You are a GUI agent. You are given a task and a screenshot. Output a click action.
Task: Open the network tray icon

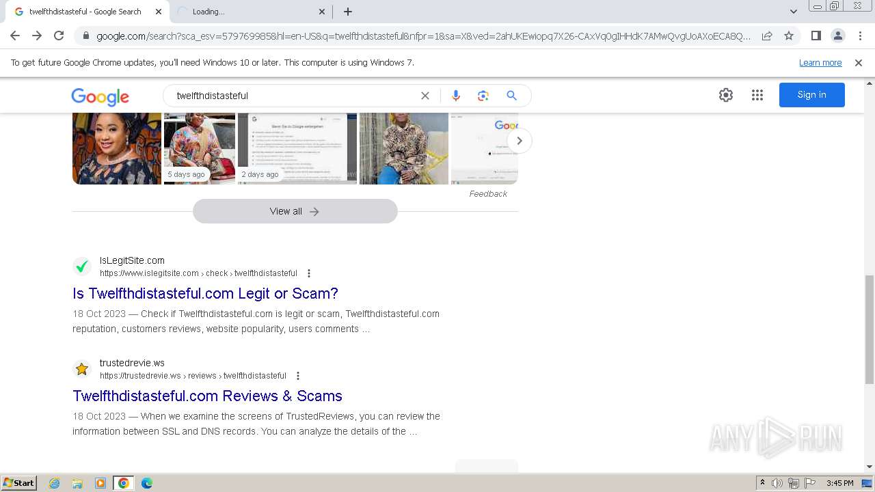[794, 483]
